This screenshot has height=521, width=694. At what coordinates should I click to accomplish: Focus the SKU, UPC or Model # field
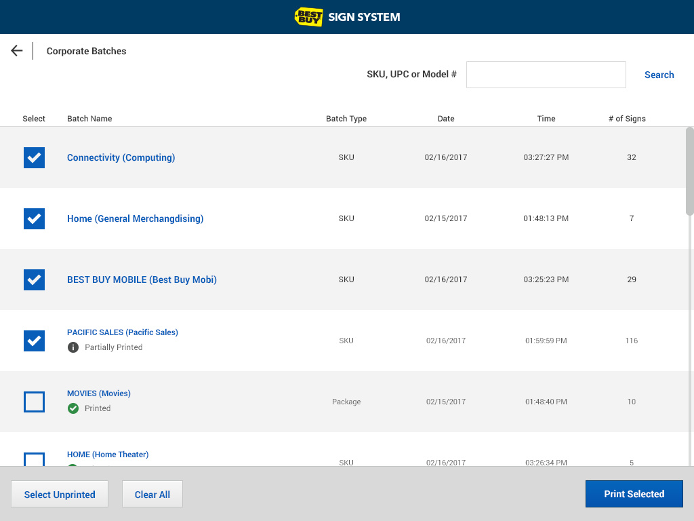[546, 75]
